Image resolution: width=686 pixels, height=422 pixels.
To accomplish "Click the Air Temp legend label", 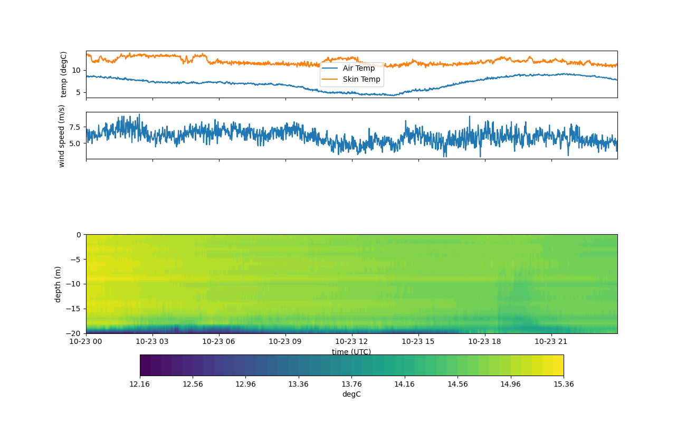I will pos(359,68).
